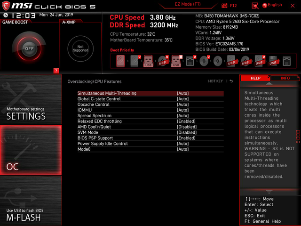Image resolution: width=301 pixels, height=226 pixels.
Task: Open the BIOS search magnifier icon
Action: click(255, 6)
